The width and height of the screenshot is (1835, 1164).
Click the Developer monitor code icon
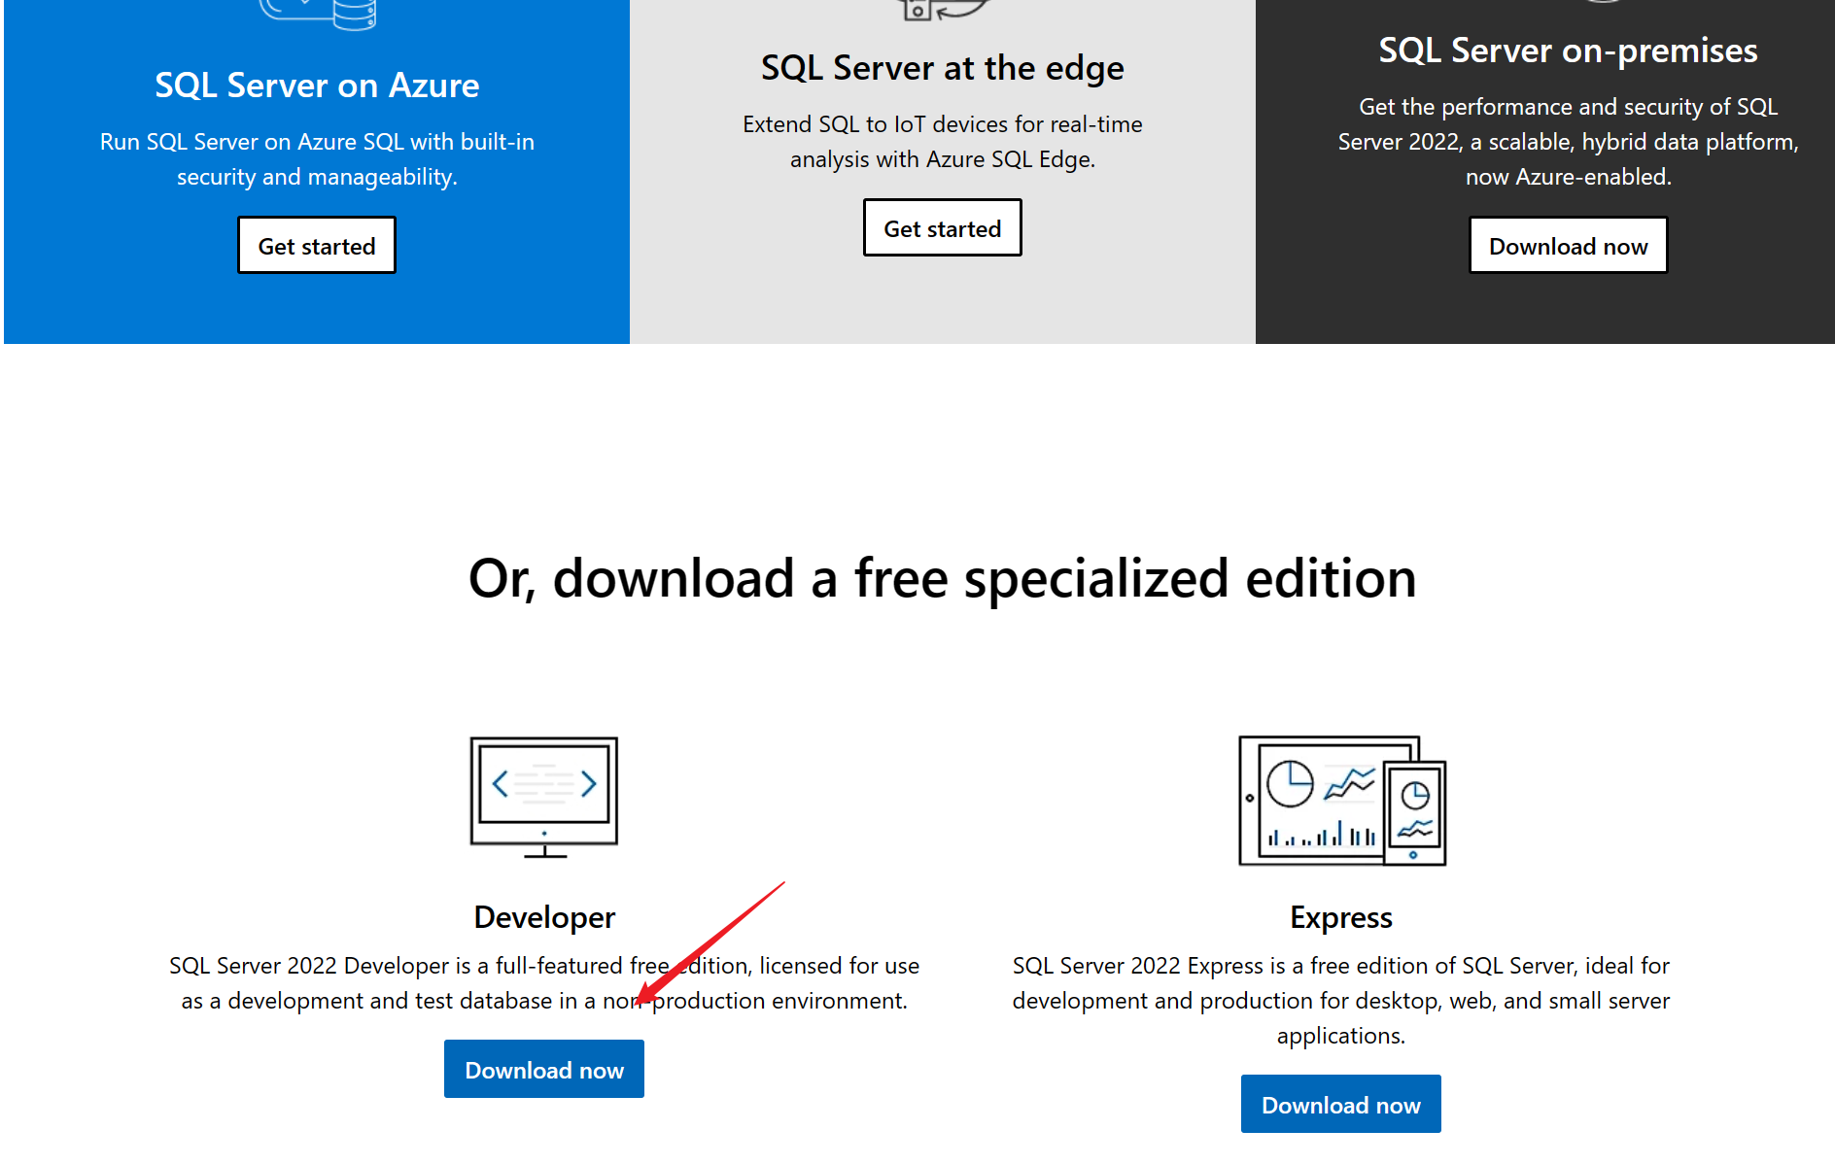(x=544, y=798)
